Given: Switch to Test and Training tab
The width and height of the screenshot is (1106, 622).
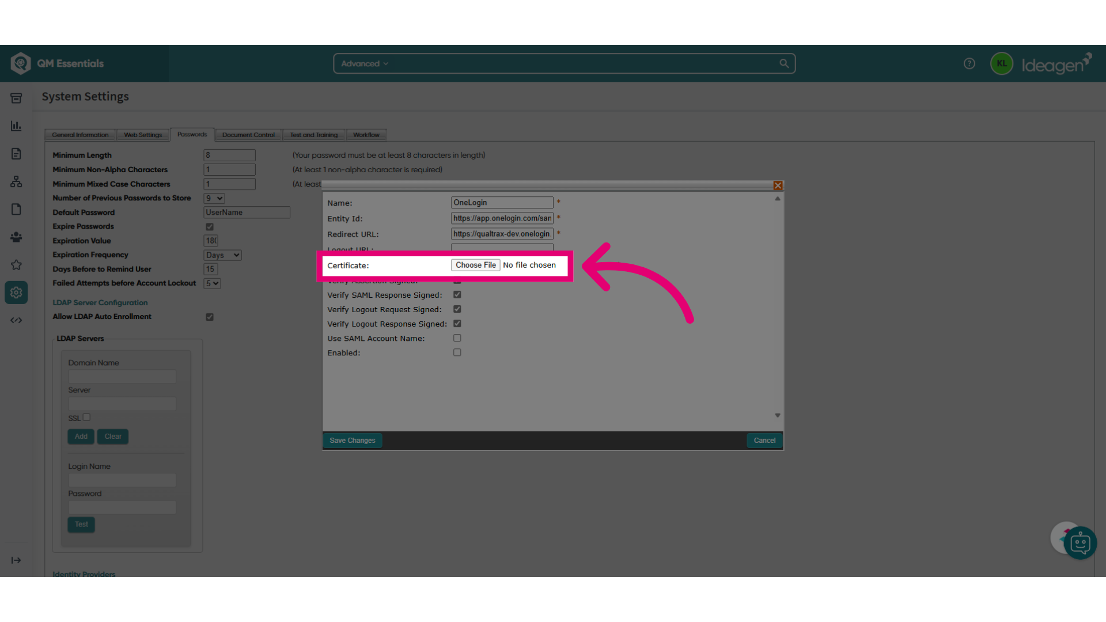Looking at the screenshot, I should [x=314, y=135].
